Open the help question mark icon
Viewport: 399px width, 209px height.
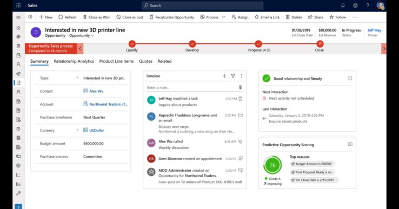368,5
